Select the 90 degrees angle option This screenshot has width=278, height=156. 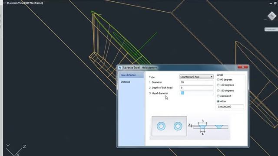coord(225,80)
